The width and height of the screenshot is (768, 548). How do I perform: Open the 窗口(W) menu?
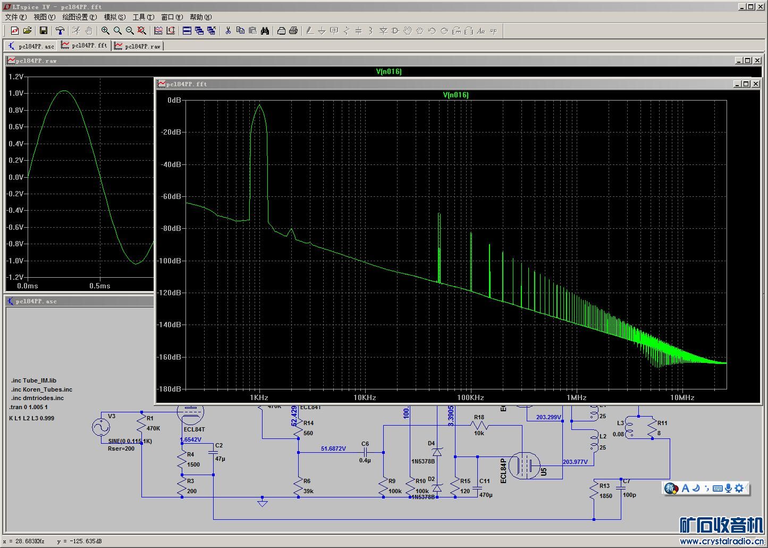(x=172, y=17)
